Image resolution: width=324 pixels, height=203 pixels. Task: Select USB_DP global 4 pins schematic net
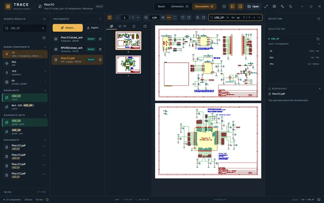25,122
